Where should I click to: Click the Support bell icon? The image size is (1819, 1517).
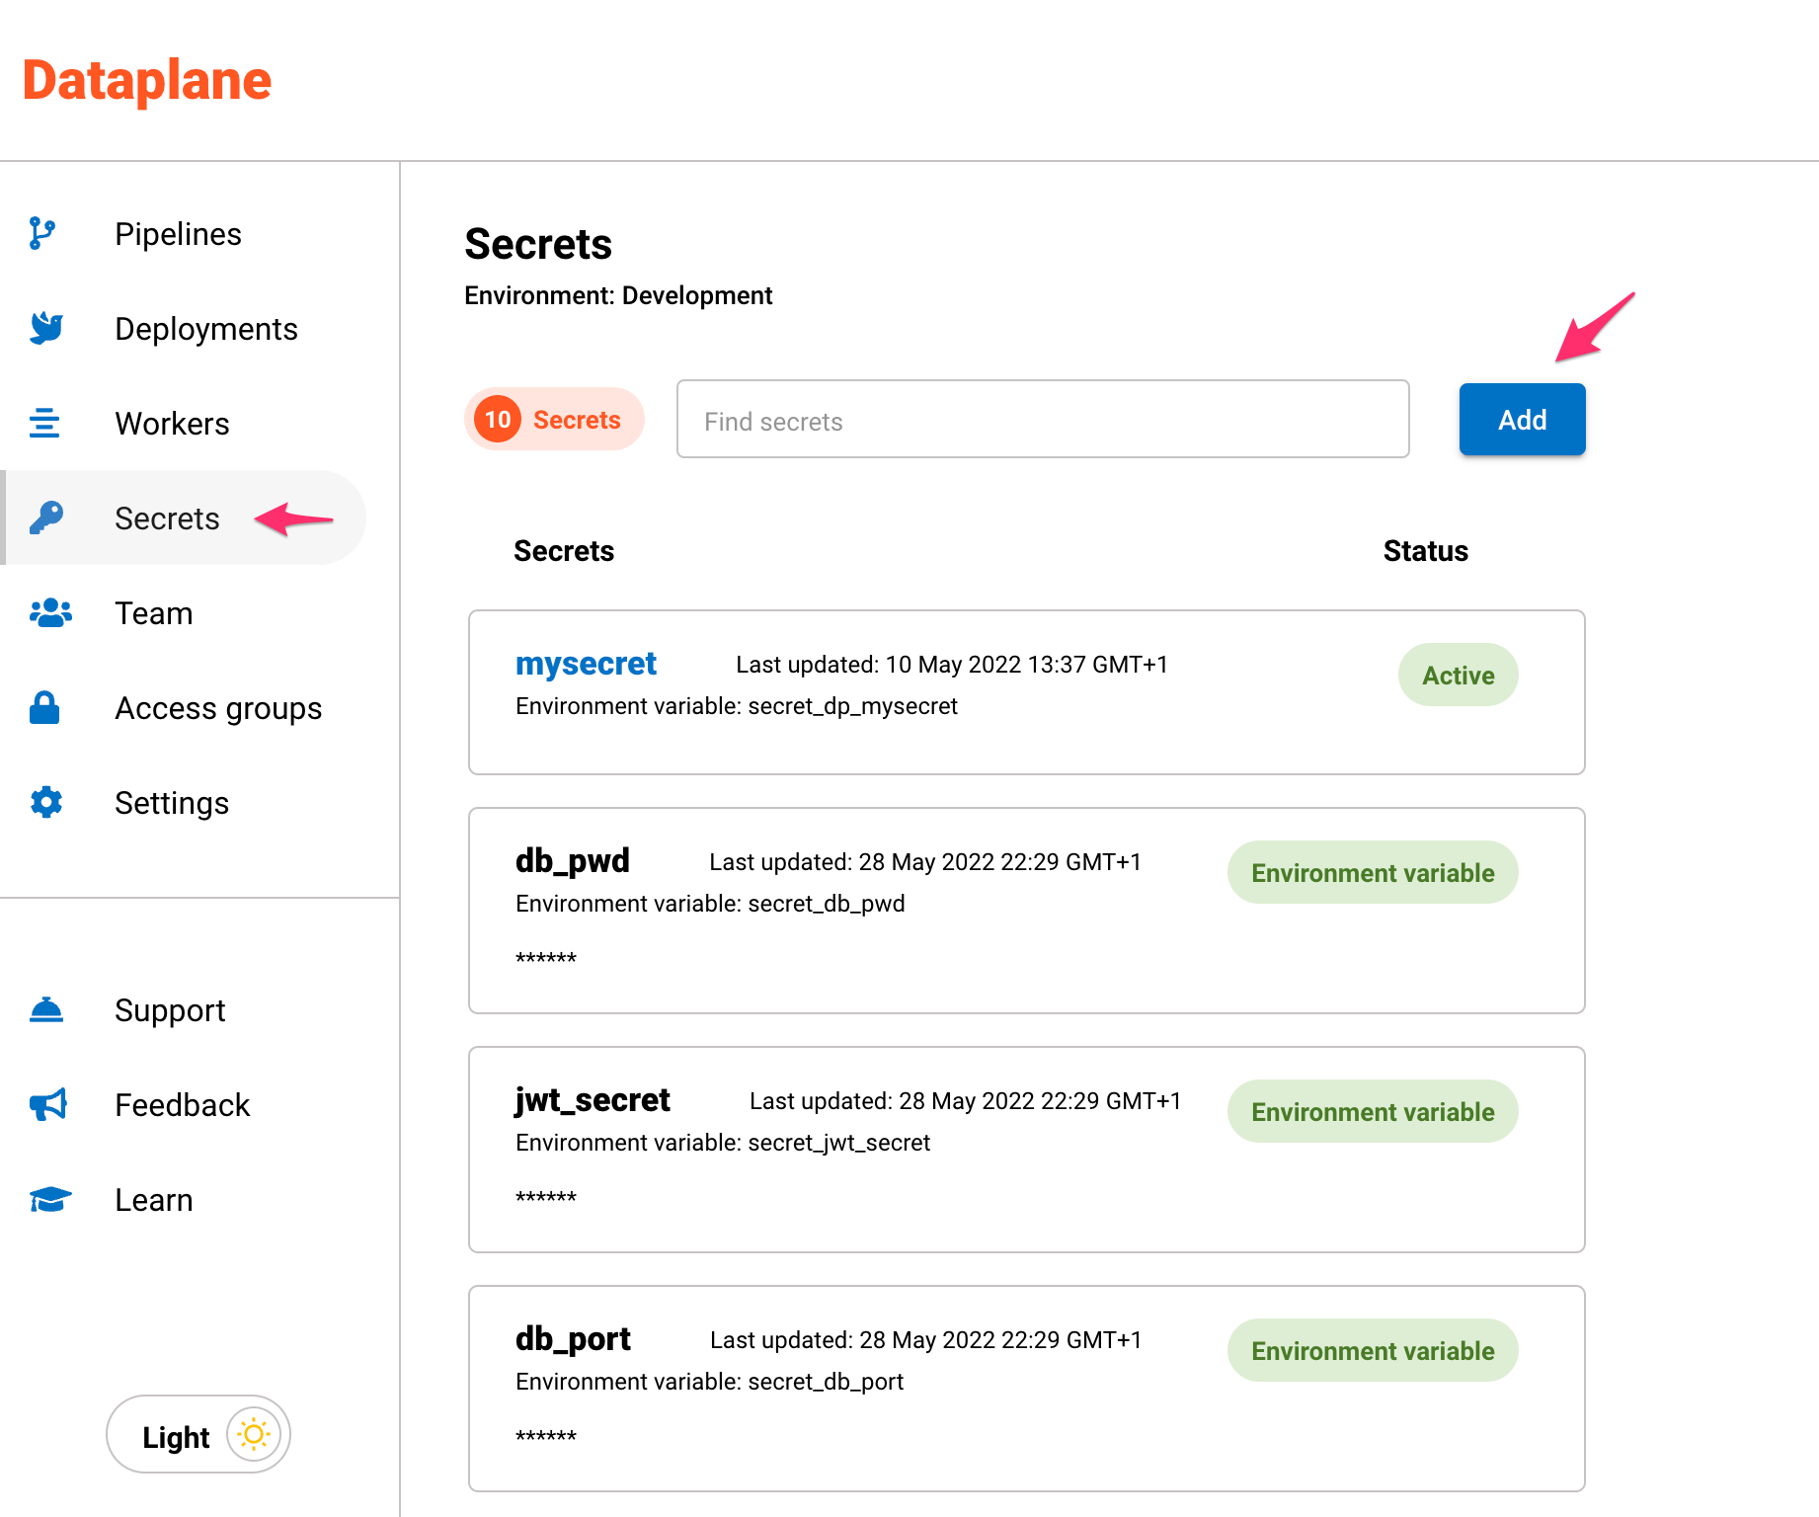(x=46, y=1010)
